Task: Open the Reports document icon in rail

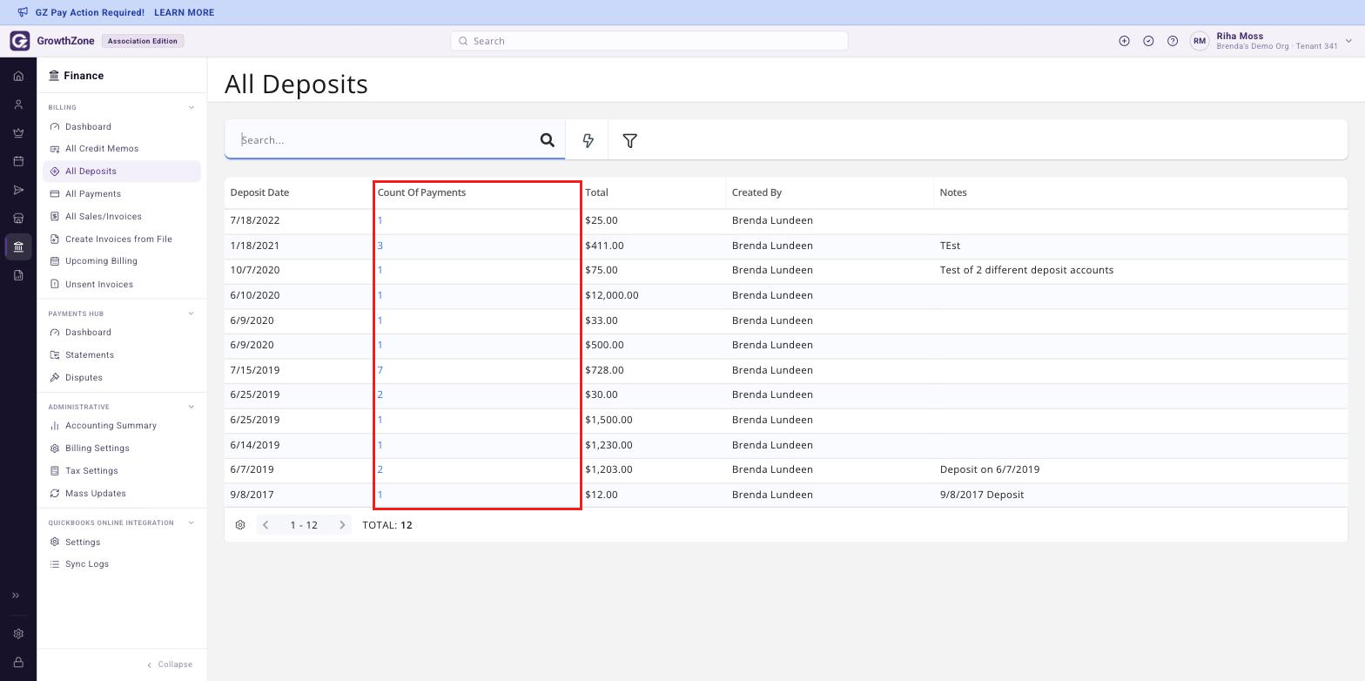Action: (x=18, y=275)
